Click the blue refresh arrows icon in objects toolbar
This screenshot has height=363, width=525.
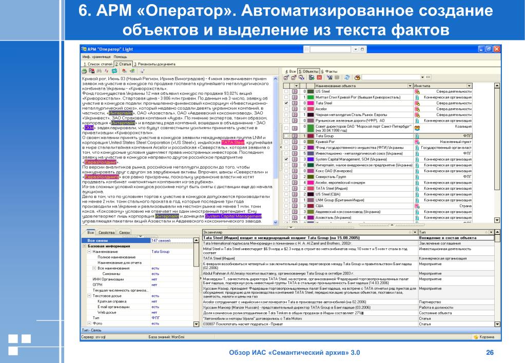pyautogui.click(x=347, y=77)
